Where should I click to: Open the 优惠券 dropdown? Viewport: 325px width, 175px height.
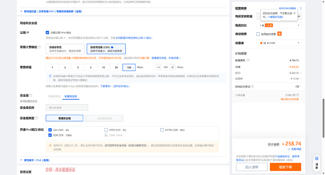pyautogui.click(x=279, y=43)
